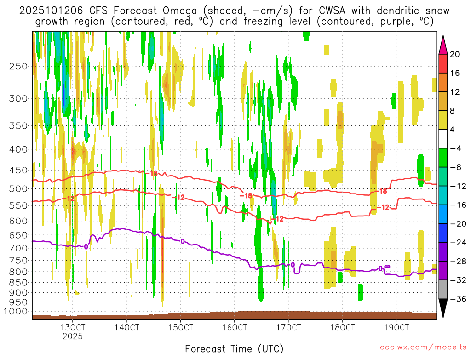Click the 500 pressure level label
Viewport: 471px width, 353px height.
click(18, 189)
